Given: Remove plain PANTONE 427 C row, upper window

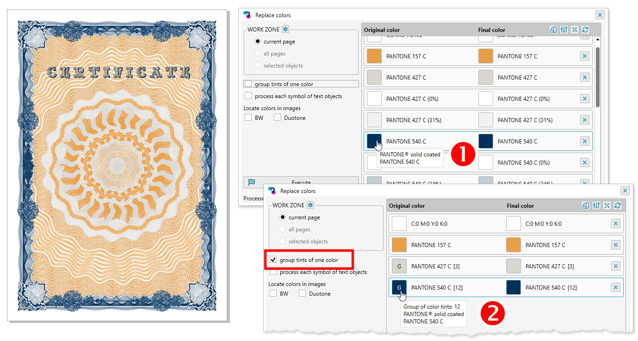Looking at the screenshot, I should click(x=584, y=77).
